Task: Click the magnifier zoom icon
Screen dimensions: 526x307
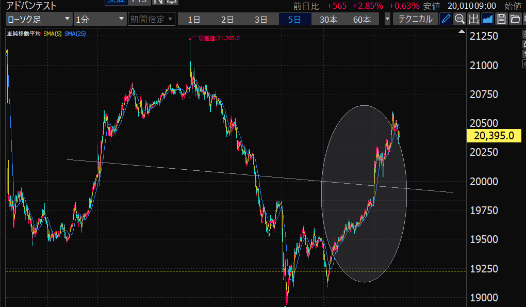Action: 459,20
